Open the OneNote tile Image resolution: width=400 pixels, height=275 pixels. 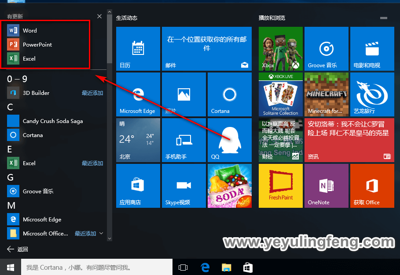[326, 186]
